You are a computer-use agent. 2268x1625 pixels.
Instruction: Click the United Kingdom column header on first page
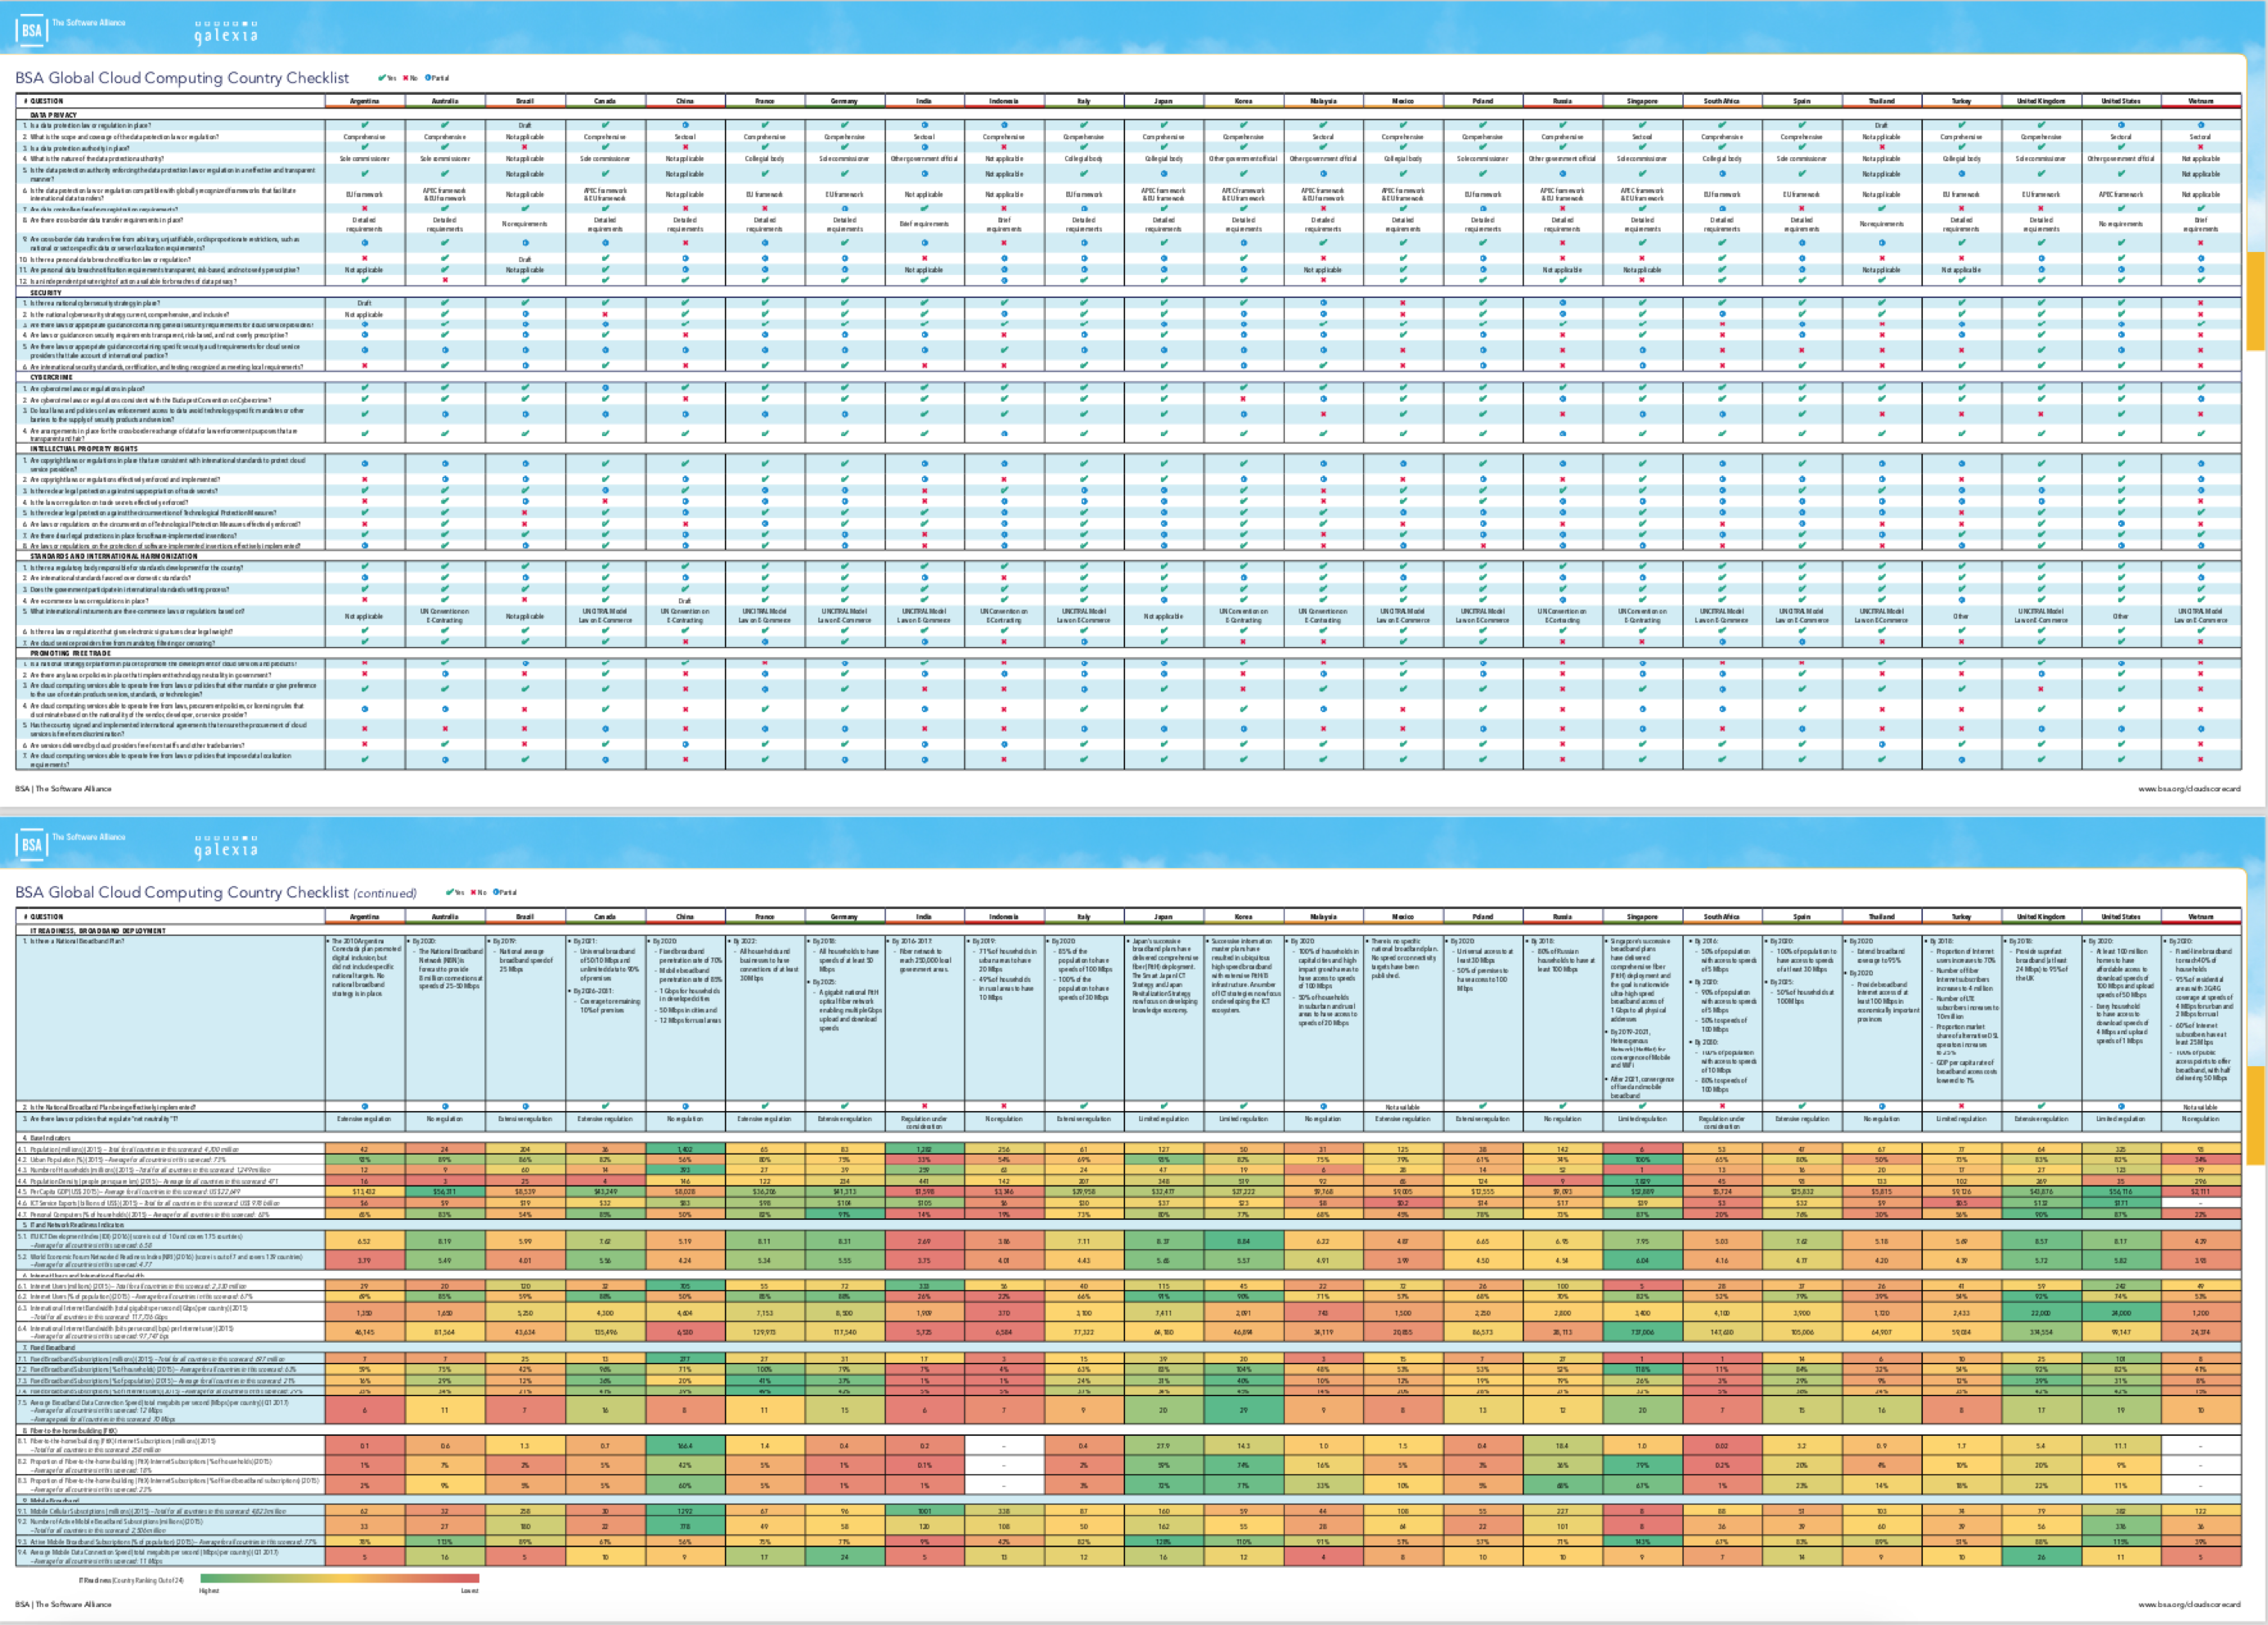click(x=2041, y=101)
